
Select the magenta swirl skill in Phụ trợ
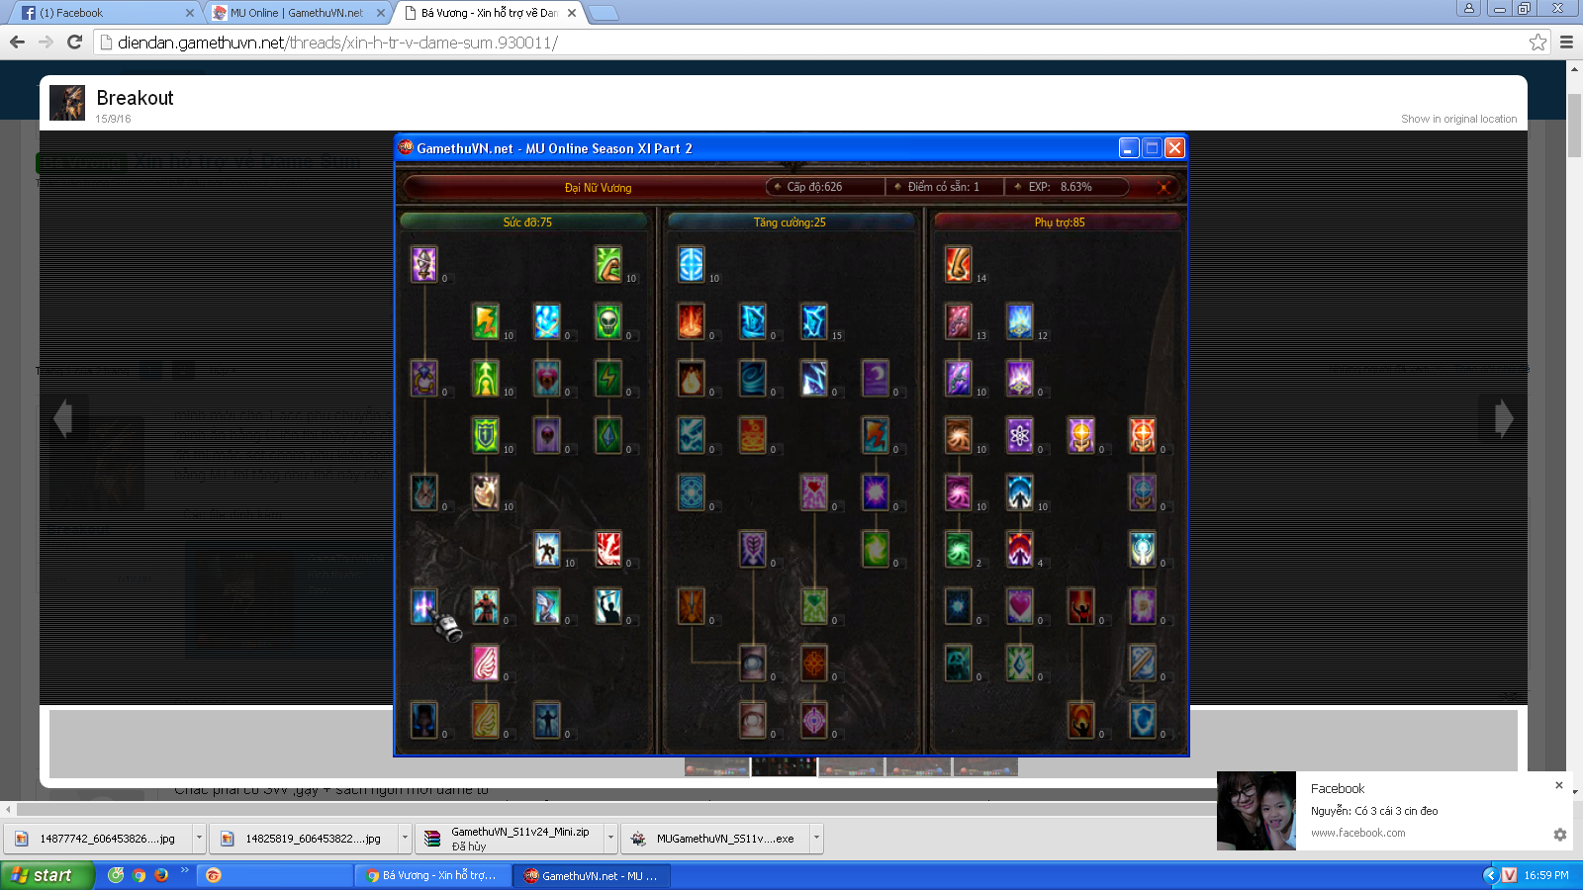pyautogui.click(x=958, y=492)
